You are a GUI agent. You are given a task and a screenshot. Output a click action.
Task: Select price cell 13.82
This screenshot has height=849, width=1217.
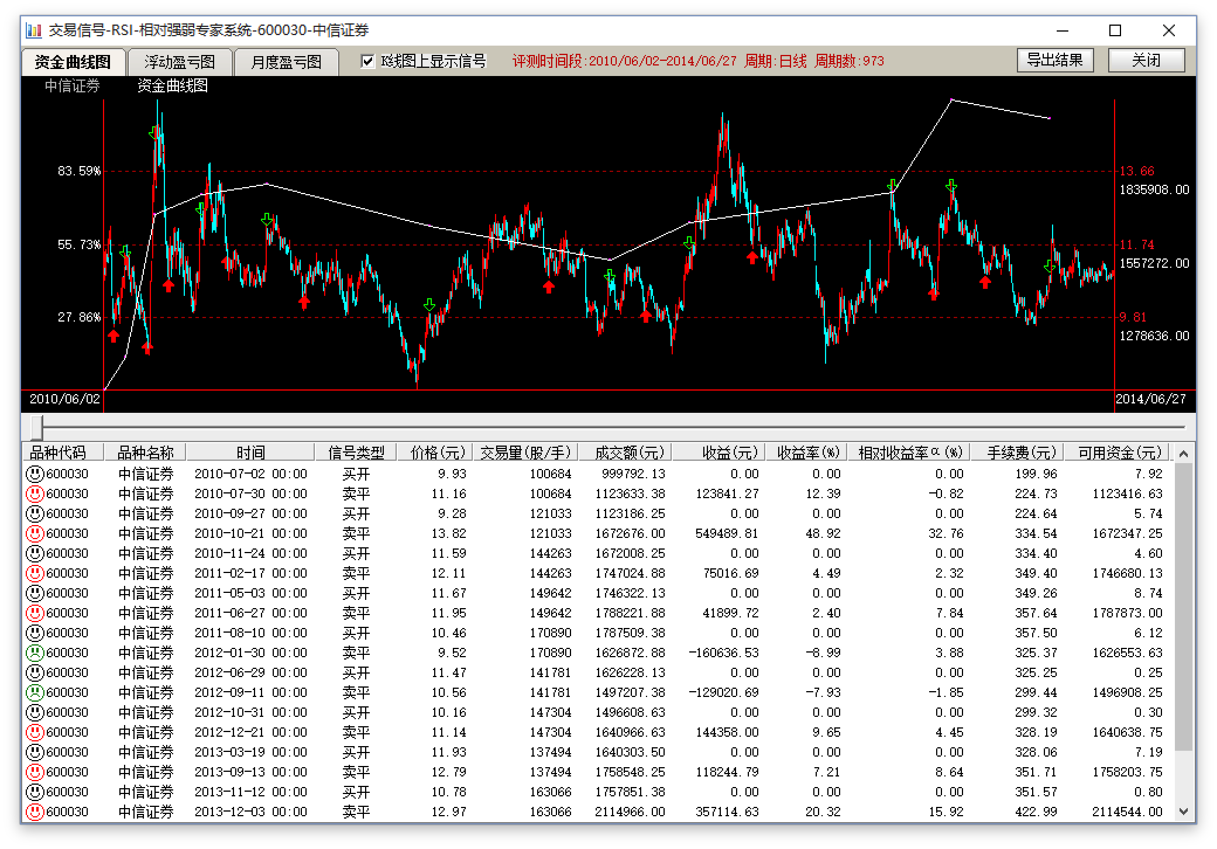(449, 533)
